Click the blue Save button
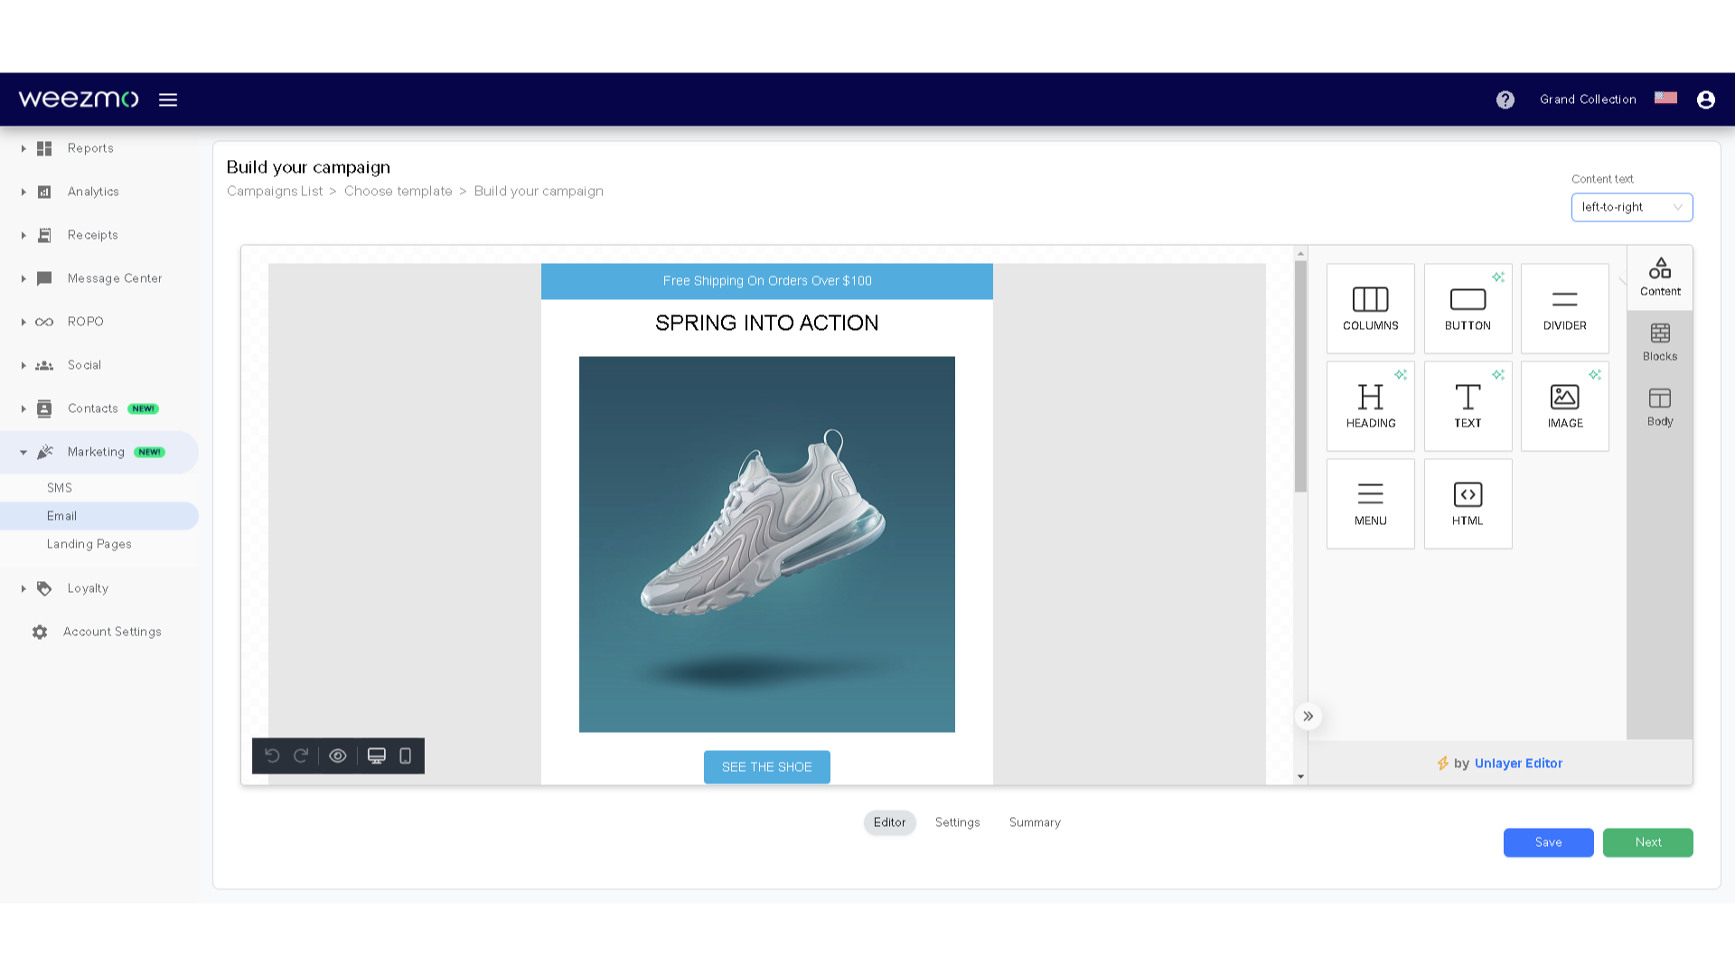The image size is (1735, 976). coord(1548,842)
